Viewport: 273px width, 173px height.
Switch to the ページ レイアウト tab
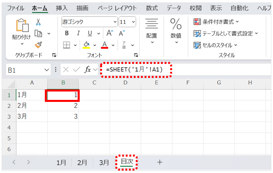coord(117,8)
